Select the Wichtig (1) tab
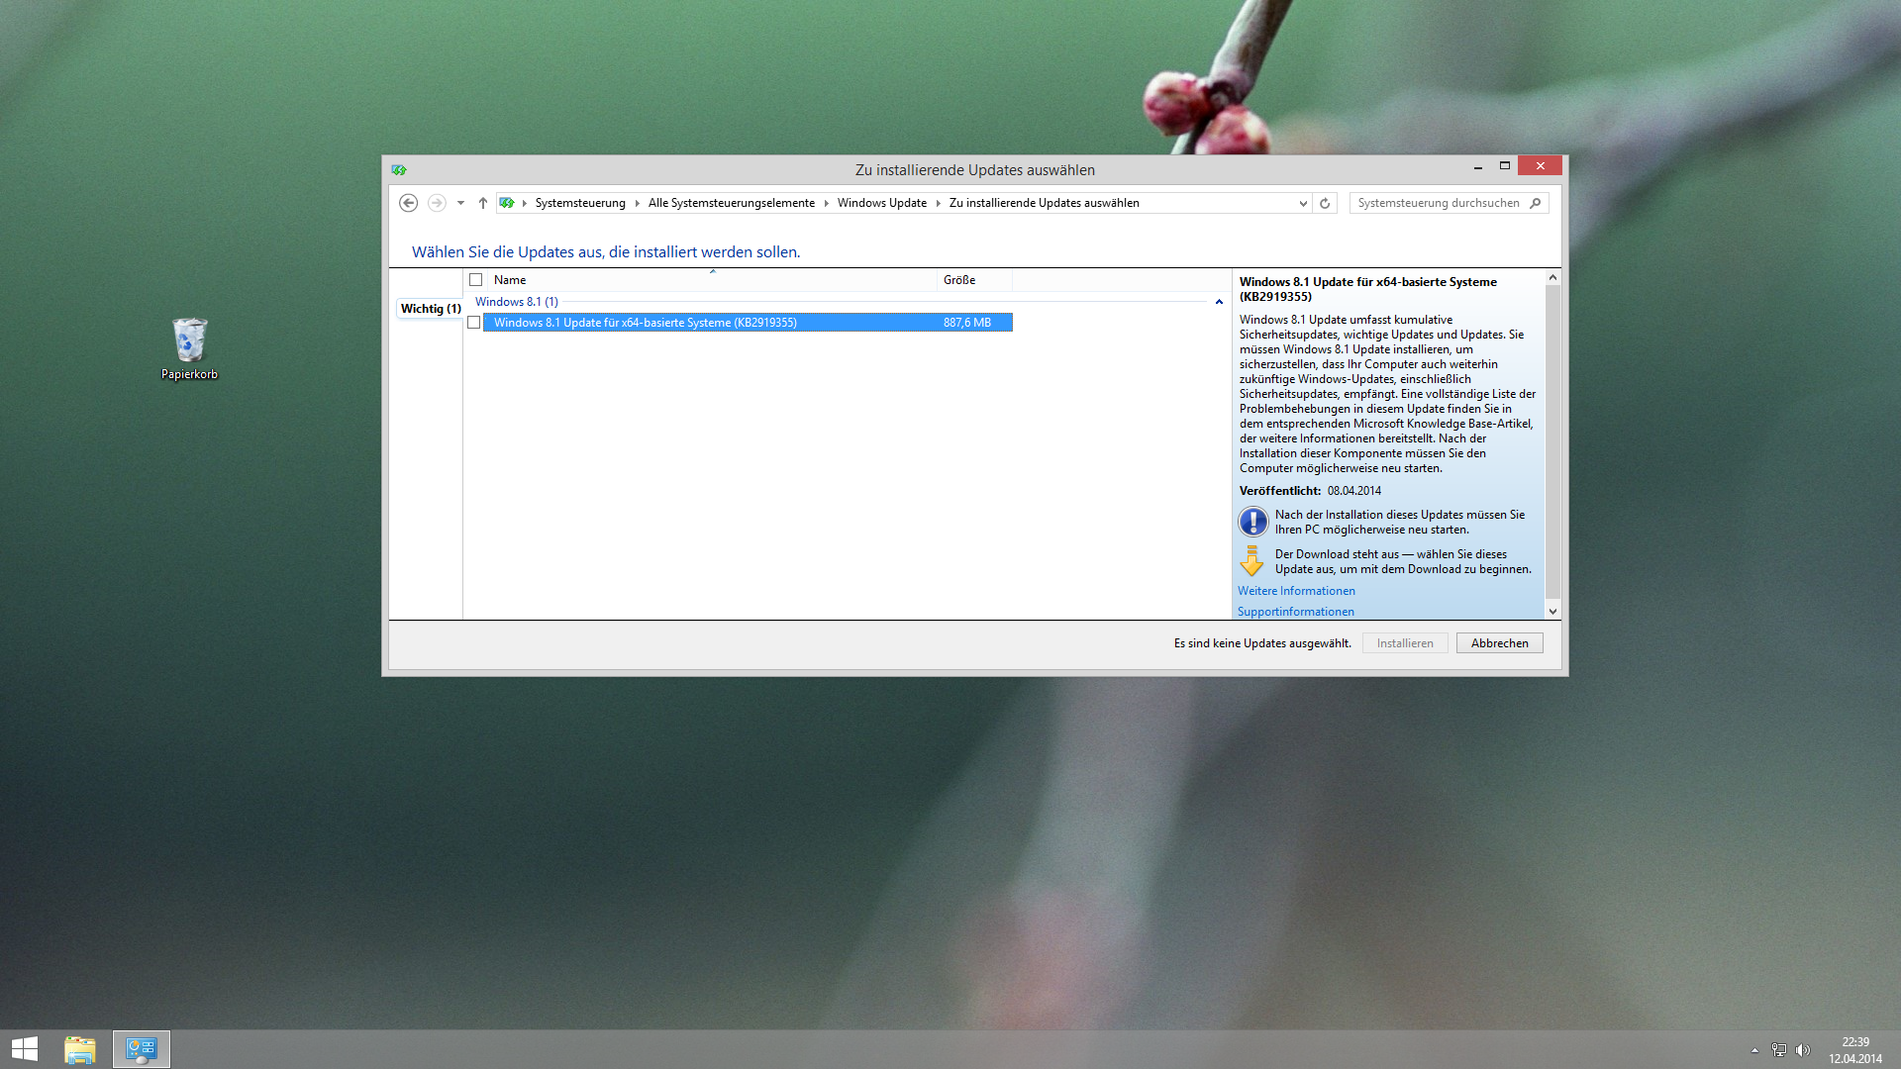This screenshot has height=1069, width=1901. [x=431, y=309]
